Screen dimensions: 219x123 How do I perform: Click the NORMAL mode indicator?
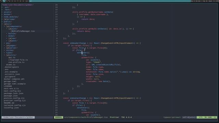59,117
